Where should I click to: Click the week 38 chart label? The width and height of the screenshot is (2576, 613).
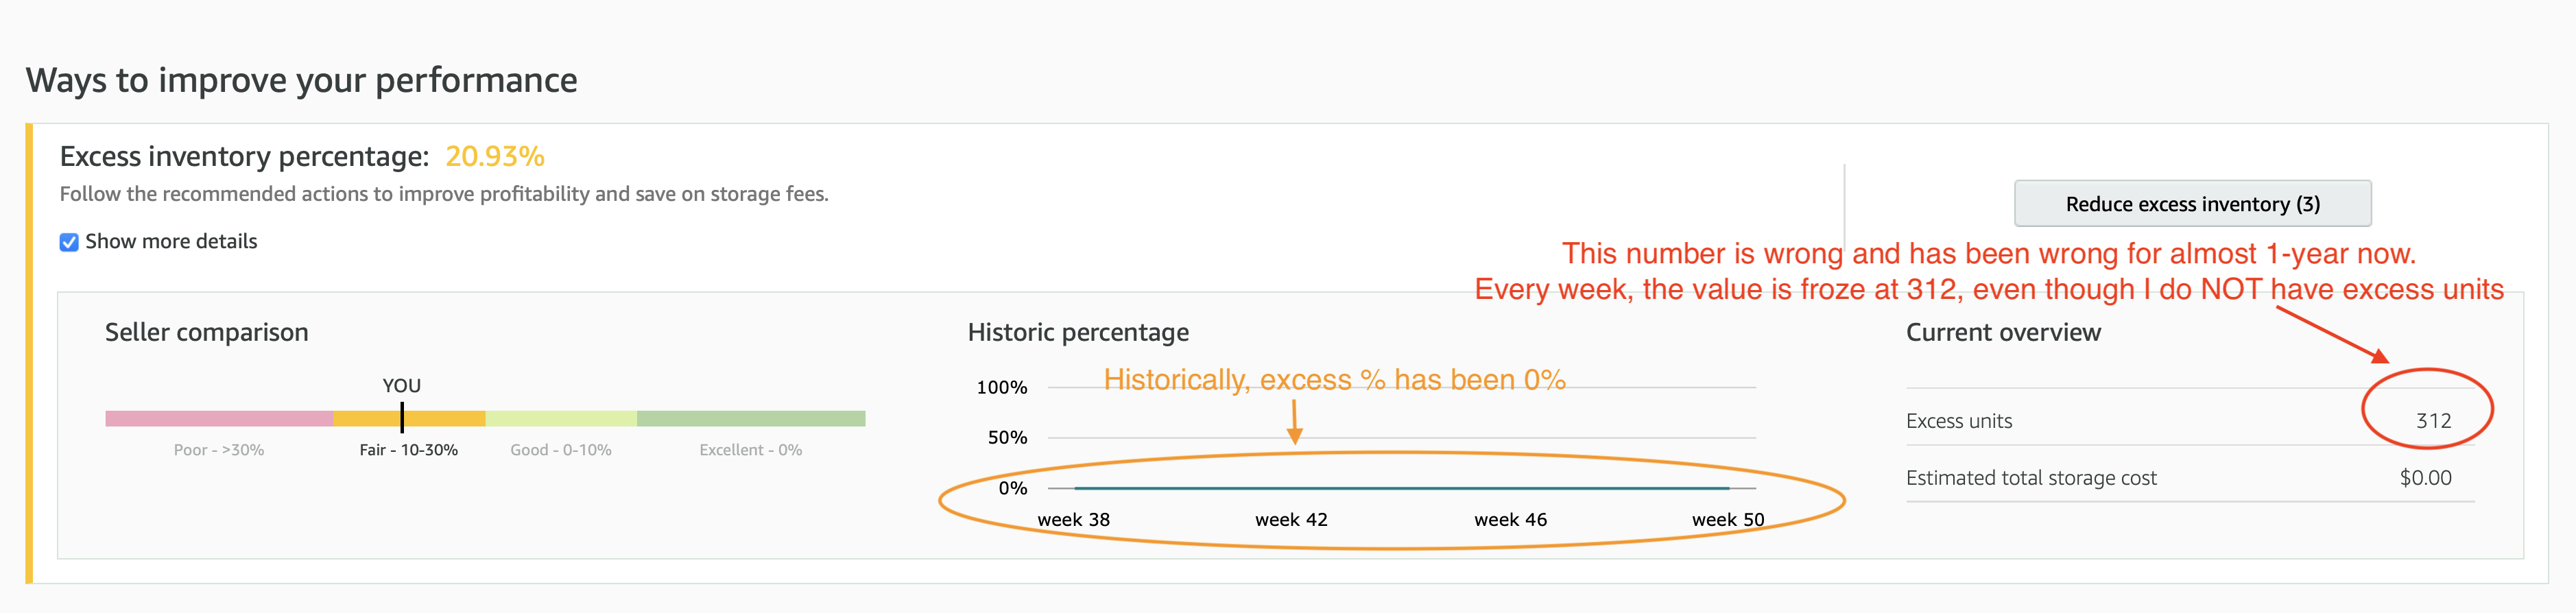coord(1073,519)
